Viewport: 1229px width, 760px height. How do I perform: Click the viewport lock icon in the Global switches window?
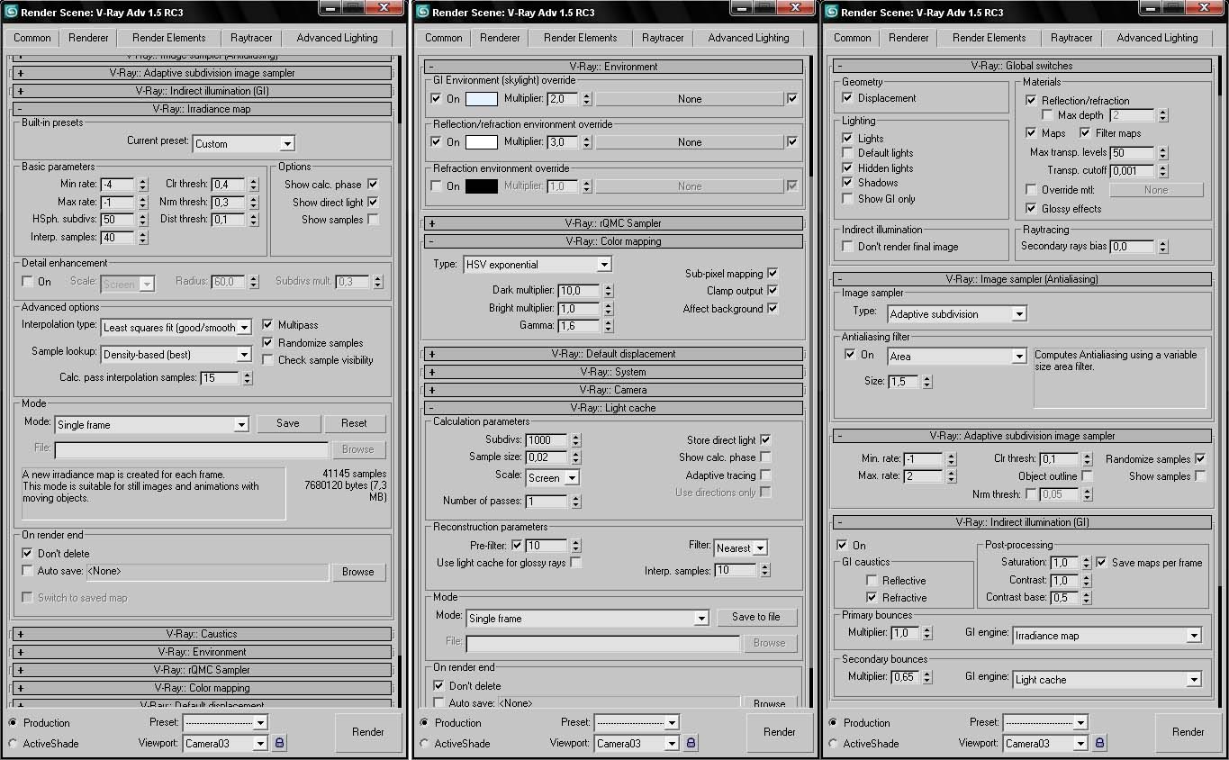click(x=1100, y=743)
